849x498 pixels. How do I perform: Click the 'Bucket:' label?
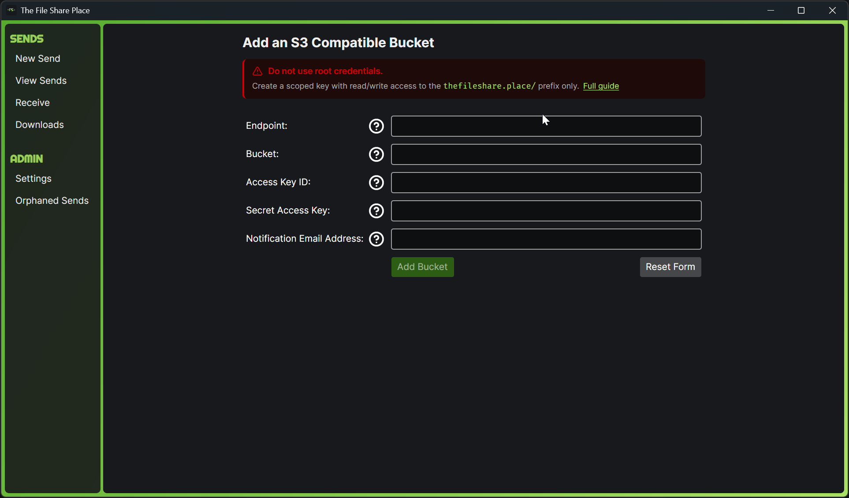pos(262,154)
